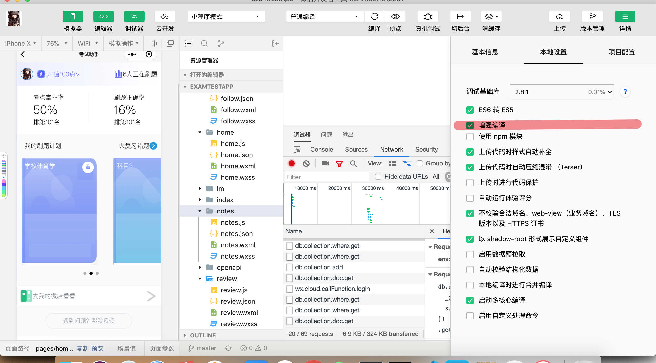Uncheck the ES6 转 ES5 option
The width and height of the screenshot is (656, 363).
pyautogui.click(x=470, y=110)
